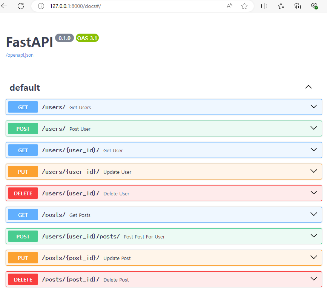Click the PUT badge for Update User
Image resolution: width=327 pixels, height=294 pixels.
click(x=23, y=172)
